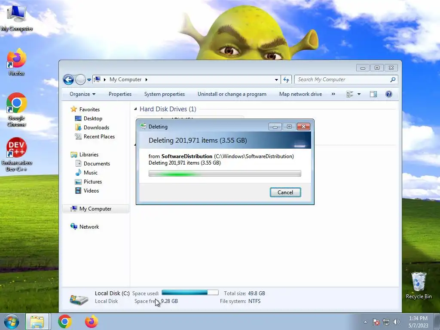
Task: Open view options dropdown arrow
Action: (359, 94)
